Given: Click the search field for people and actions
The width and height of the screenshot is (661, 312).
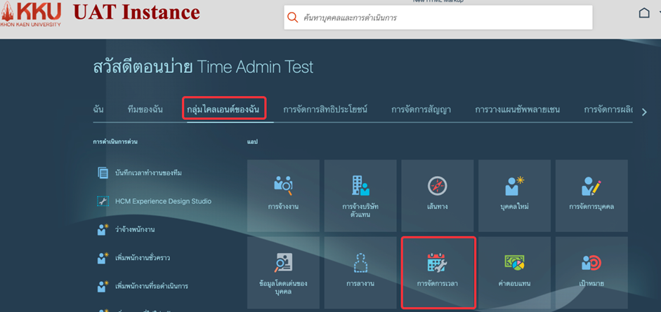Looking at the screenshot, I should [443, 18].
